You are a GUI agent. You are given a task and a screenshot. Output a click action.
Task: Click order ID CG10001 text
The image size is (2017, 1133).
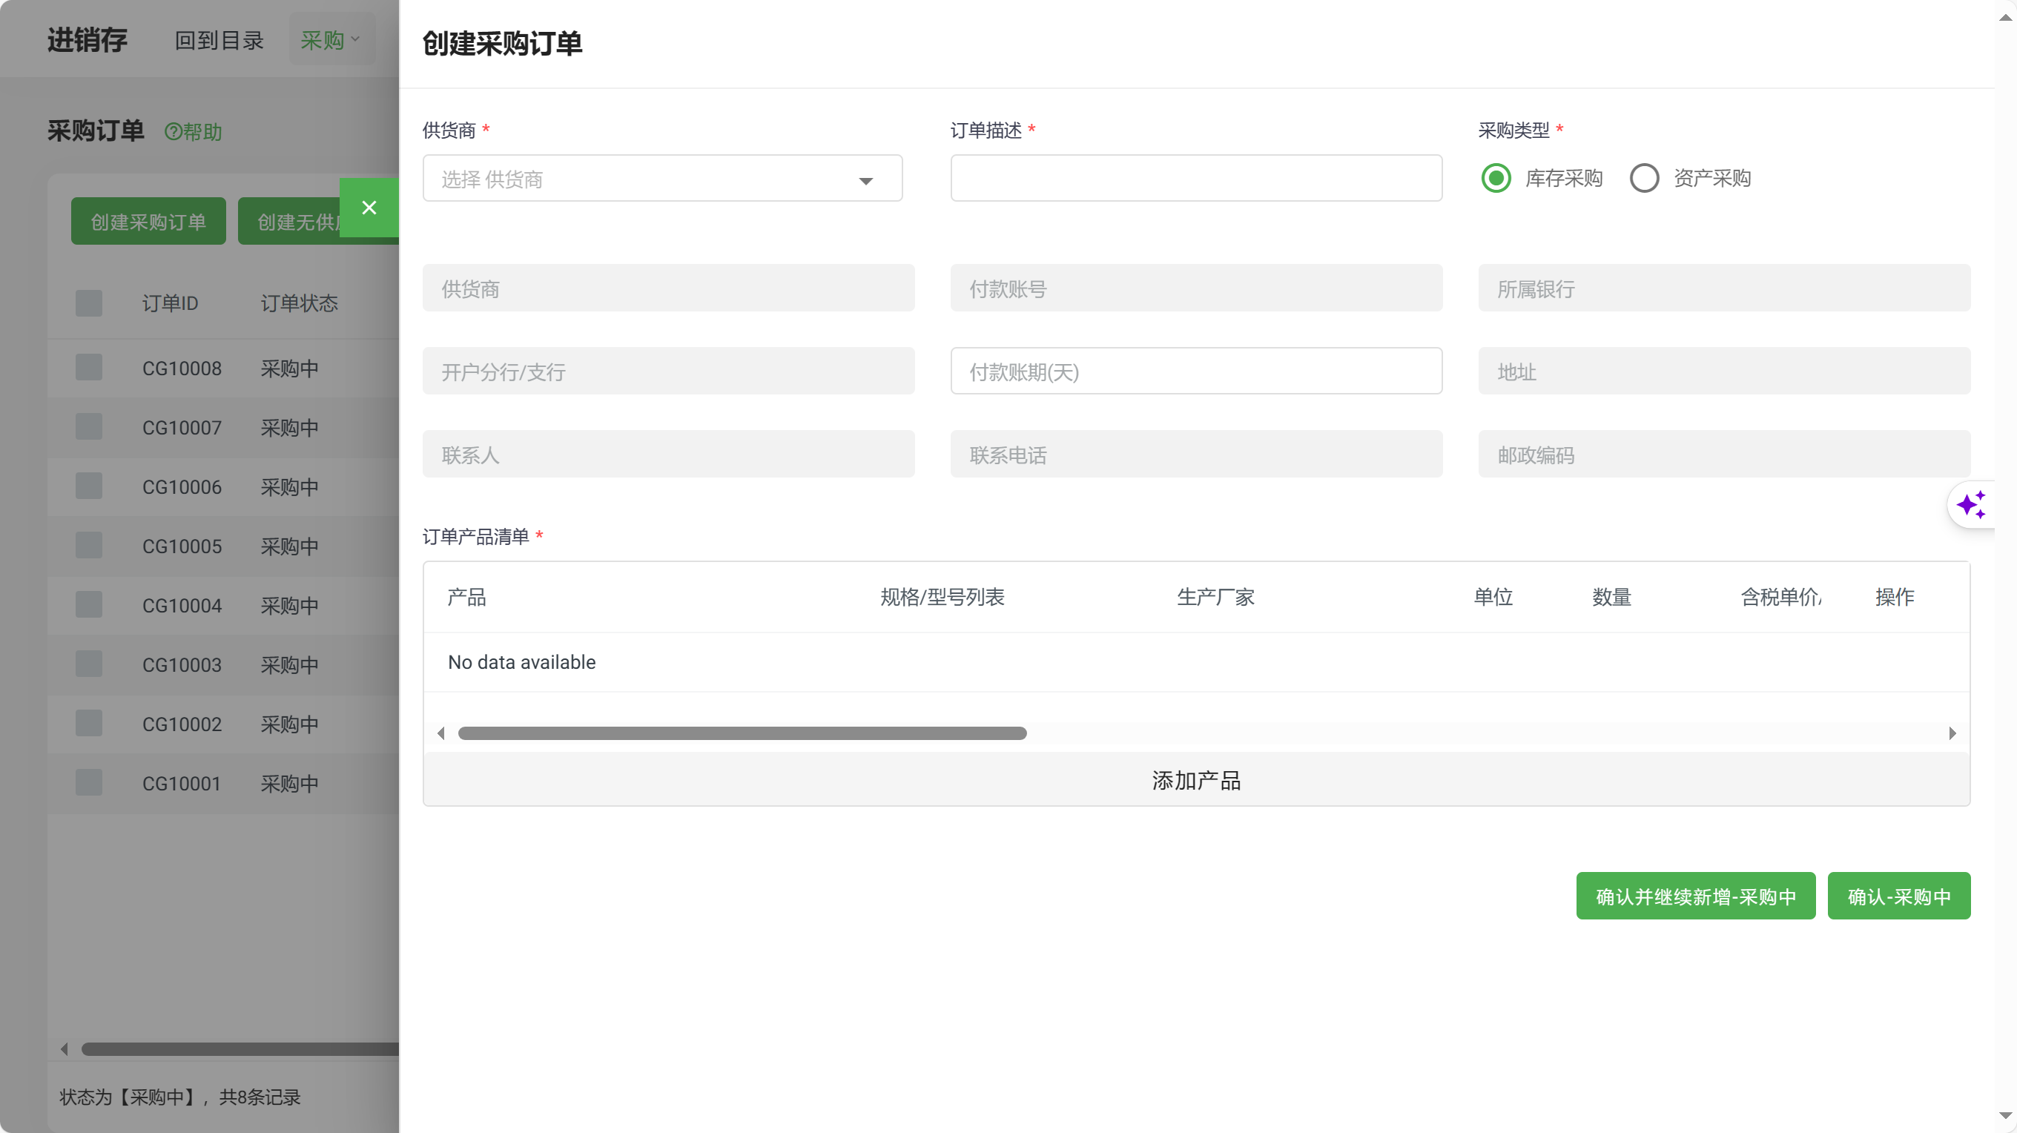click(x=182, y=783)
